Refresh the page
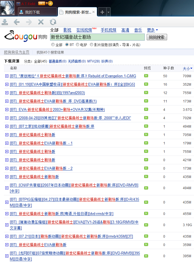Viewport: 194px width, 267px height. coord(53,22)
